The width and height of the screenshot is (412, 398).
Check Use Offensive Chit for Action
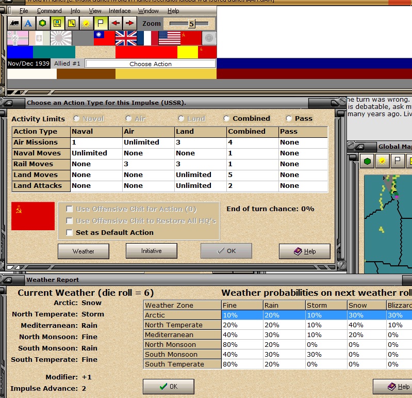tap(70, 209)
